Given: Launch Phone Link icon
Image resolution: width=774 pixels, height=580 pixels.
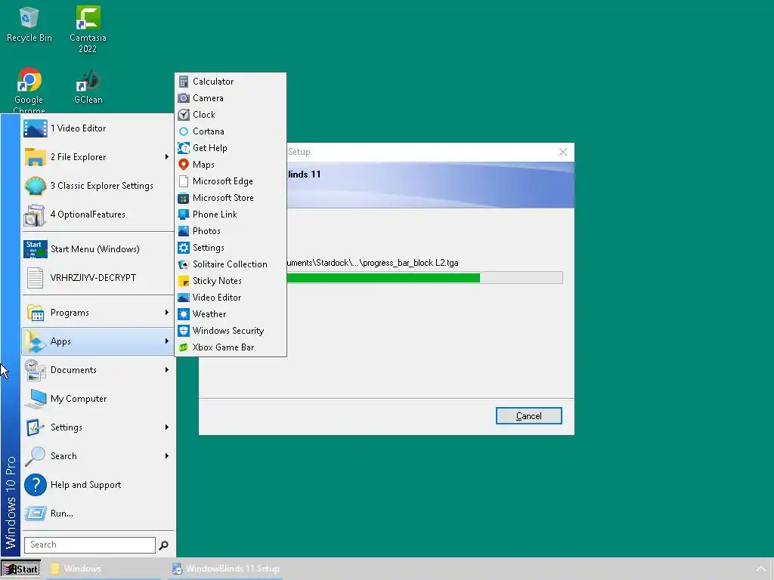Looking at the screenshot, I should point(184,214).
